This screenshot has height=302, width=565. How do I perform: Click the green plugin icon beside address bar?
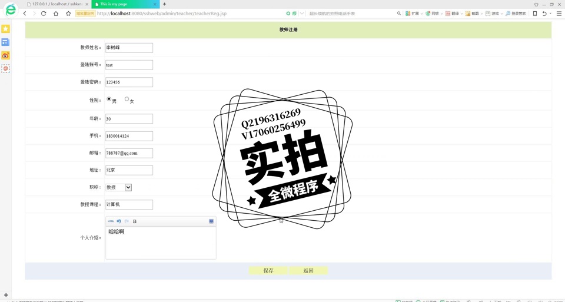pyautogui.click(x=288, y=14)
